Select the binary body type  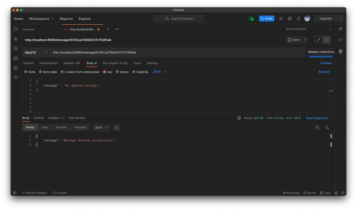tap(122, 72)
